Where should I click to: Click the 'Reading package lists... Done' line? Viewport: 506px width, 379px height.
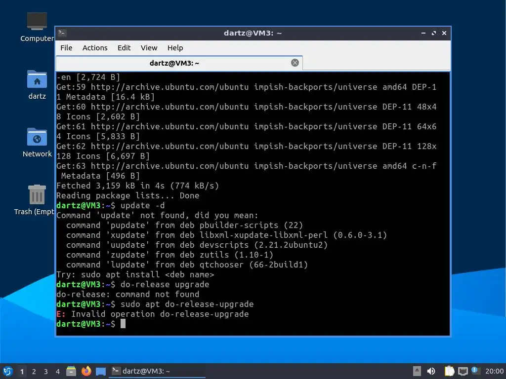tap(128, 195)
